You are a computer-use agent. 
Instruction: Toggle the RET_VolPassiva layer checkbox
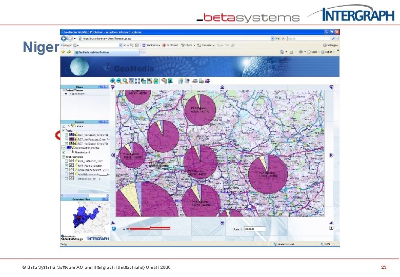67,139
